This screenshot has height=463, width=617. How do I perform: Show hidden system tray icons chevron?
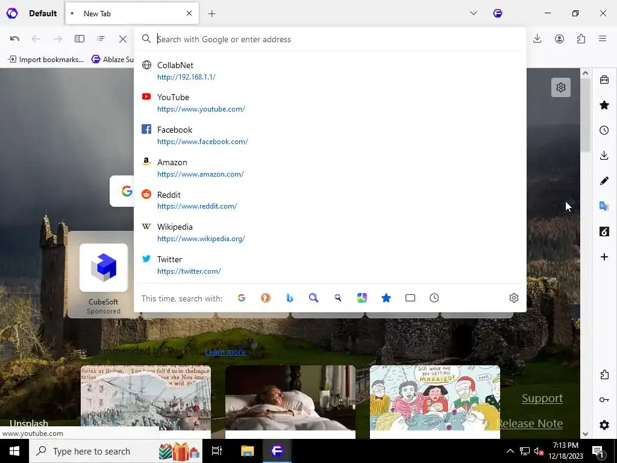point(510,451)
